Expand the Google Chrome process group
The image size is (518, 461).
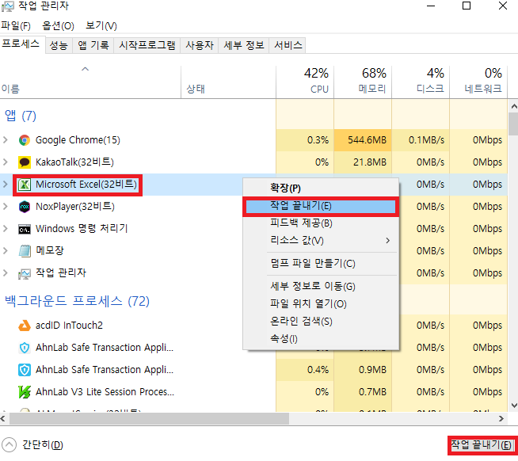(x=6, y=140)
